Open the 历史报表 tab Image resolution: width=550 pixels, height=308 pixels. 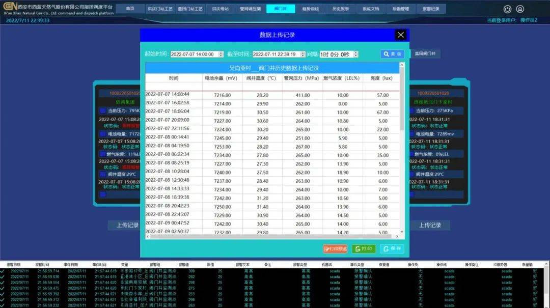pos(341,9)
